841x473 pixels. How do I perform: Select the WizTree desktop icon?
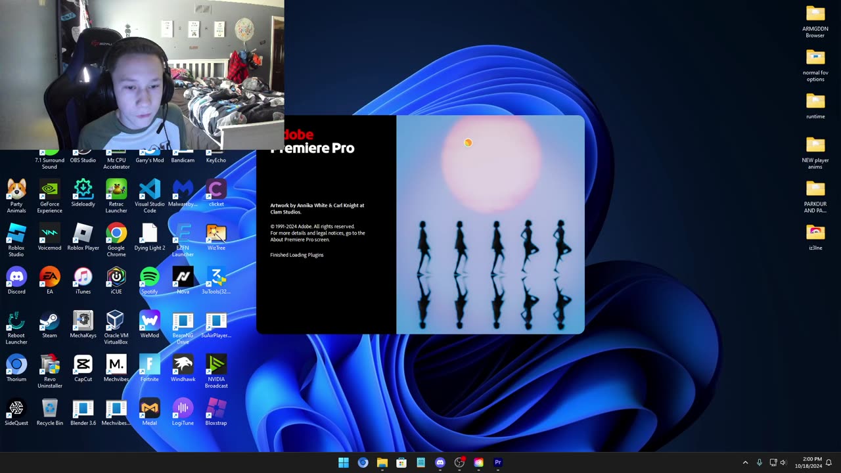pos(216,237)
